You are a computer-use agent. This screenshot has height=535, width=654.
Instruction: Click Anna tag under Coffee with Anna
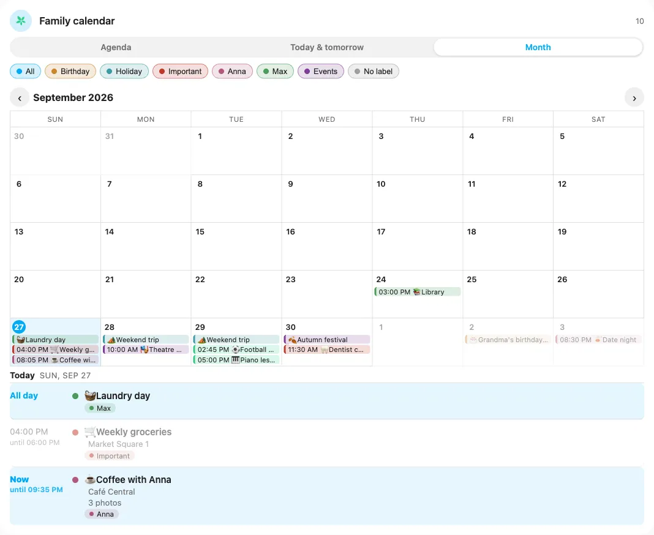tap(102, 514)
